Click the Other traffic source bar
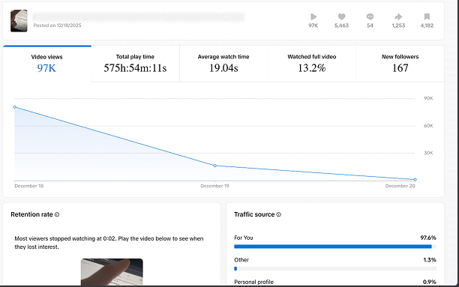The width and height of the screenshot is (459, 287). [335, 268]
